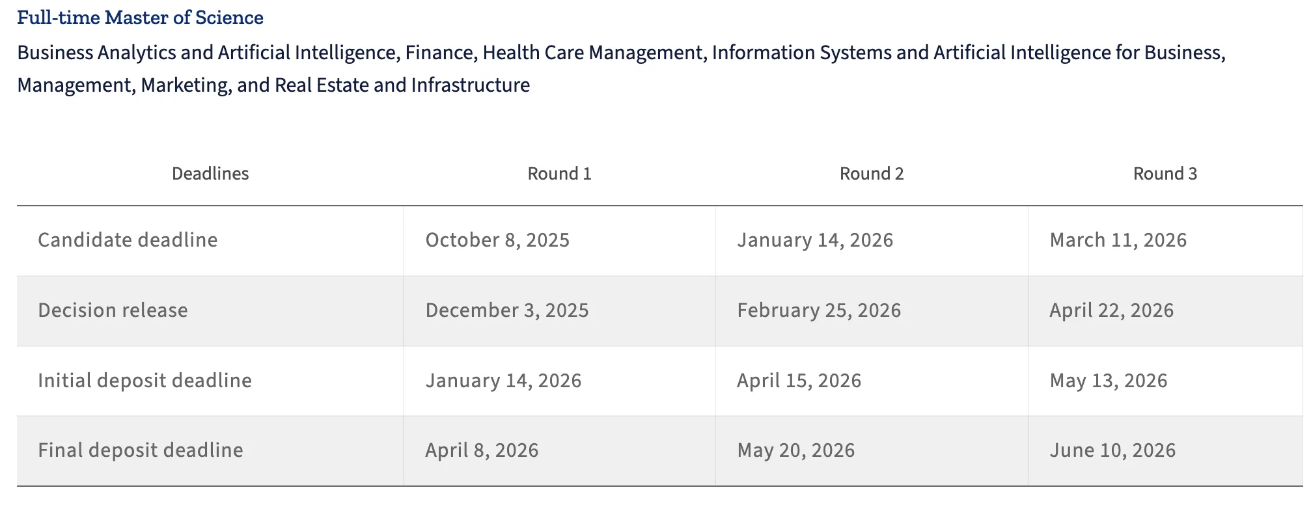Click the May 20, 2026 date cell

point(796,450)
